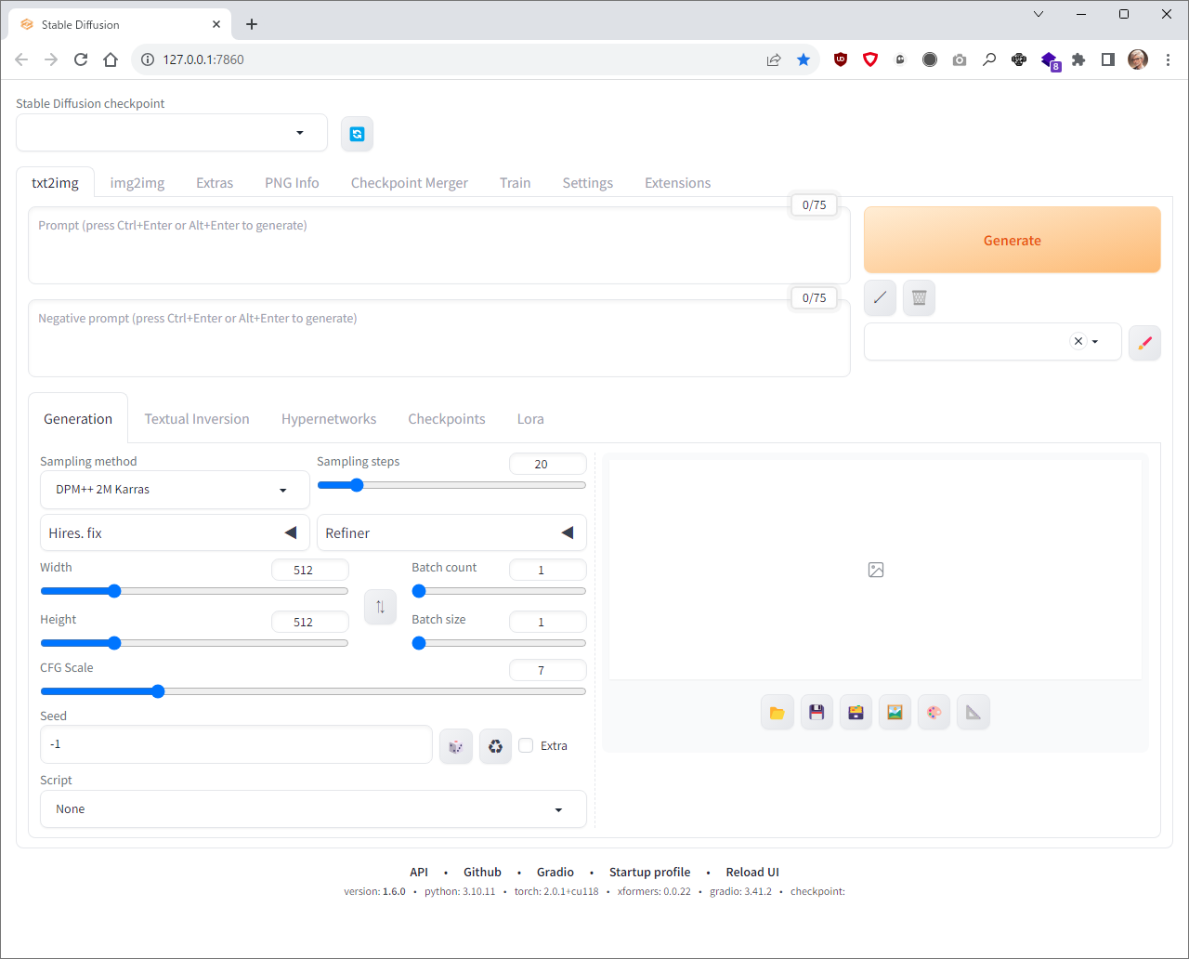
Task: Bookmark this page with the star icon
Action: (x=804, y=59)
